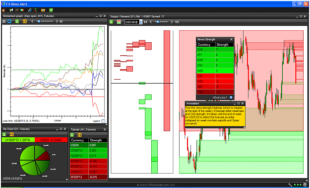Maximize the Annotation window
The height and width of the screenshot is (188, 310).
239,103
